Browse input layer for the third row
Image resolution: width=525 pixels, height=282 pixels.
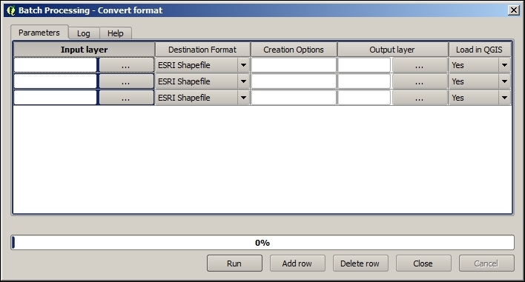pos(126,98)
